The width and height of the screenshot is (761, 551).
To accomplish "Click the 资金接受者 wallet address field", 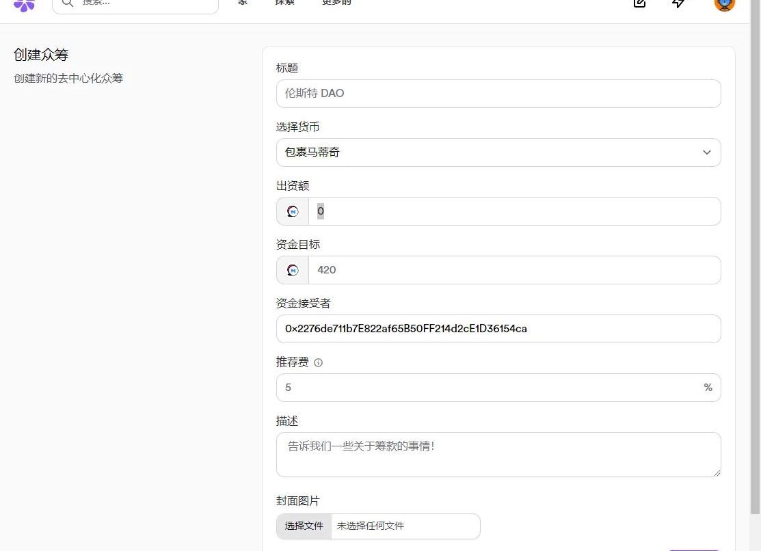I will (498, 329).
